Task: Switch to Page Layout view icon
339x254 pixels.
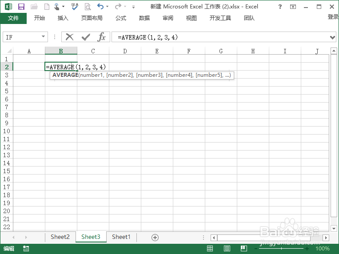Action: (x=227, y=249)
